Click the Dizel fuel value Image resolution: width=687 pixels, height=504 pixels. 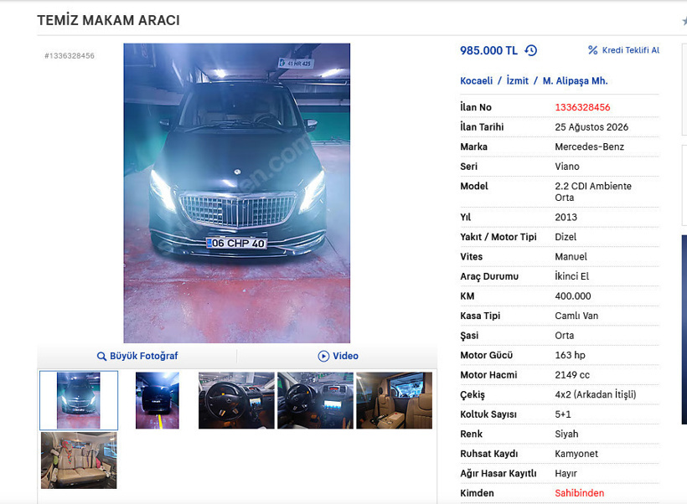[566, 237]
